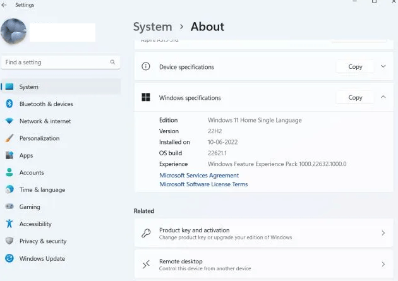
Task: Select the Personalization brush icon
Action: [x=9, y=138]
